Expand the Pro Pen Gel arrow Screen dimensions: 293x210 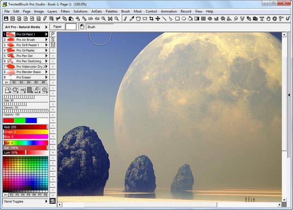point(46,56)
